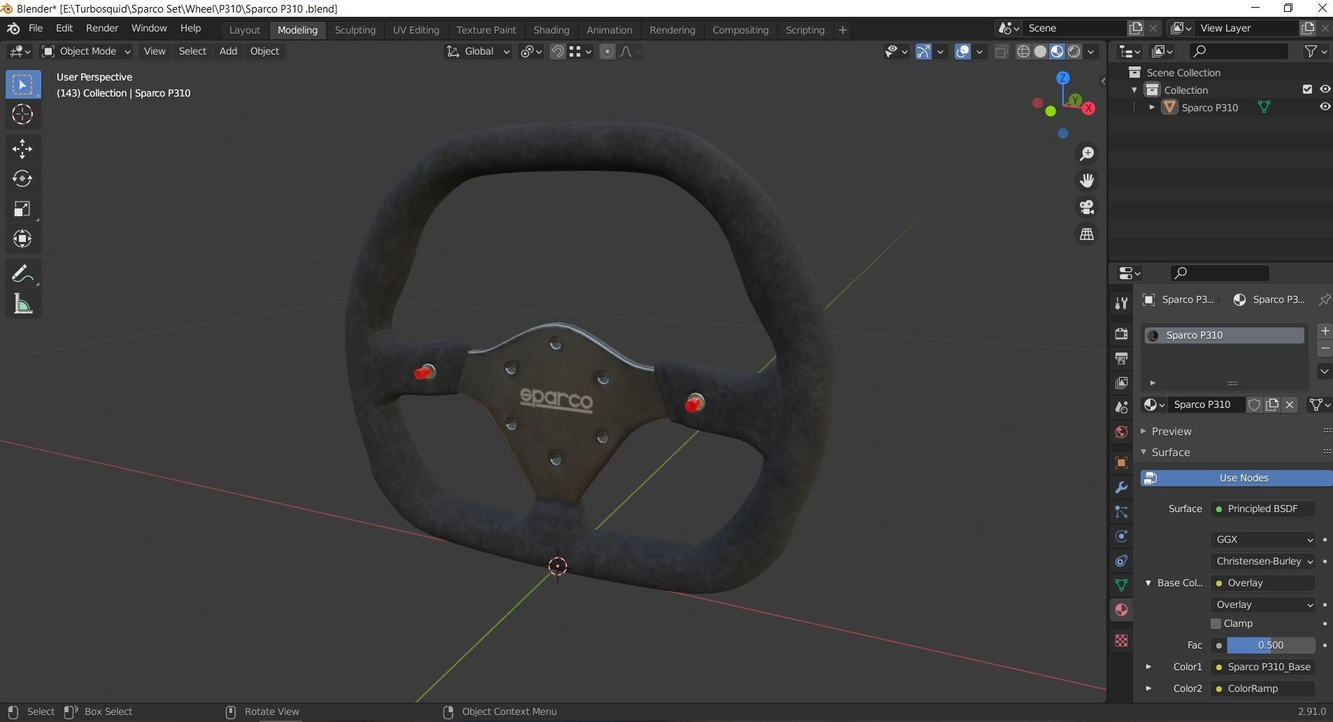This screenshot has width=1333, height=722.
Task: Click the Use Nodes button
Action: click(x=1236, y=478)
